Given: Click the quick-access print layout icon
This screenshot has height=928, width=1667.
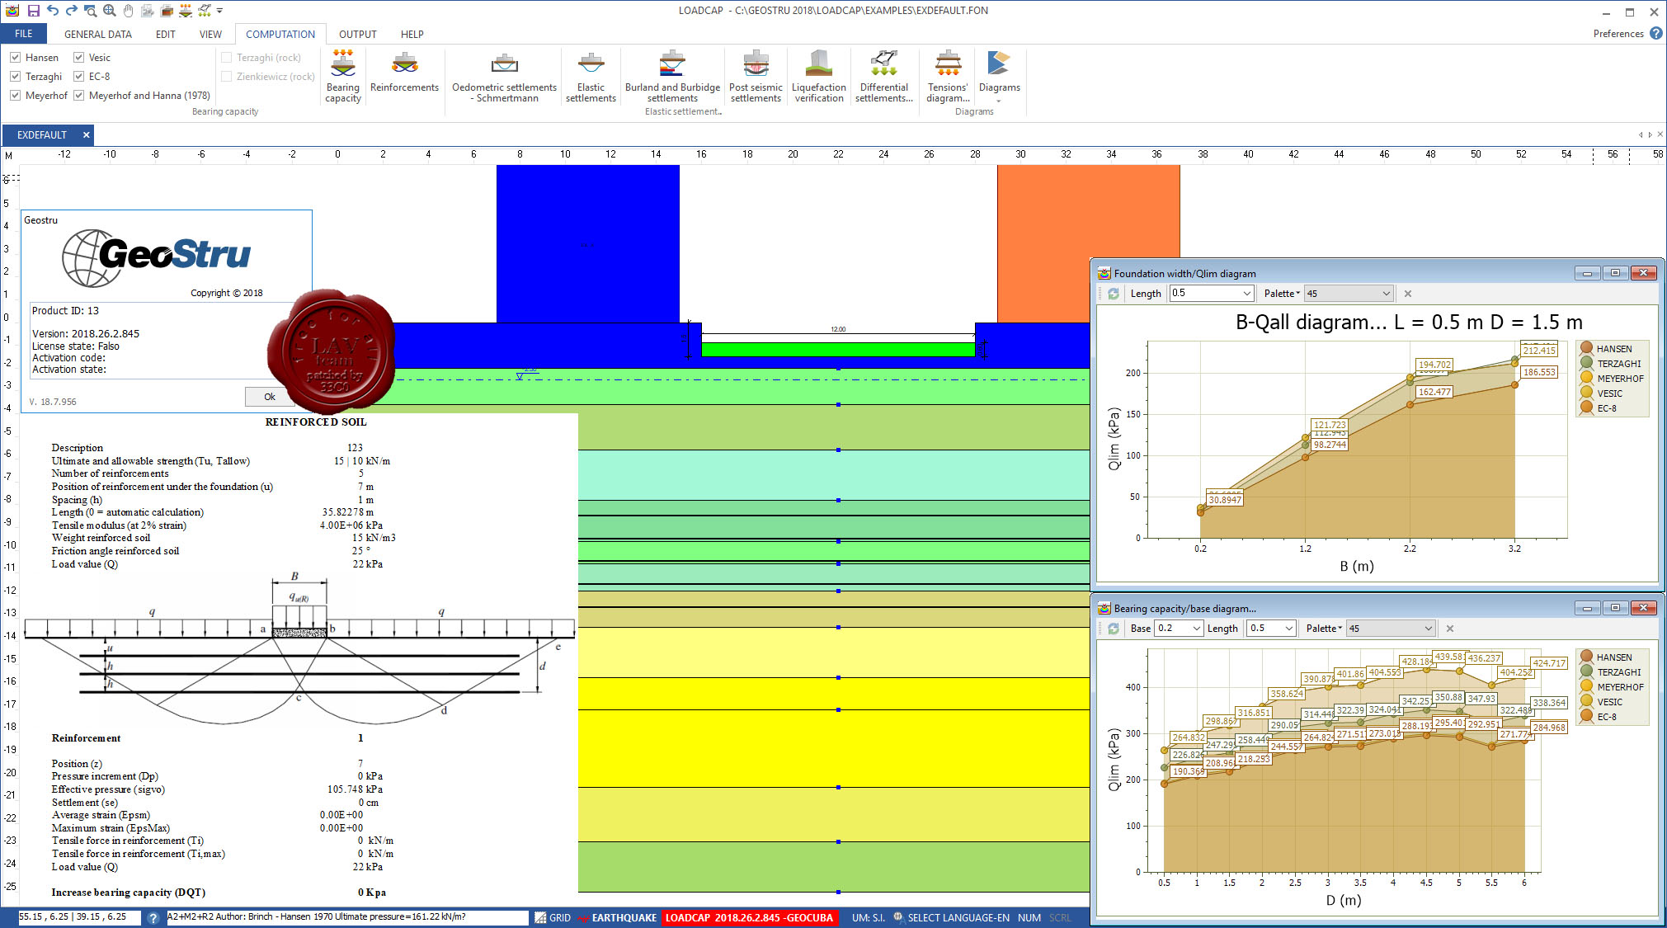Looking at the screenshot, I should point(147,11).
